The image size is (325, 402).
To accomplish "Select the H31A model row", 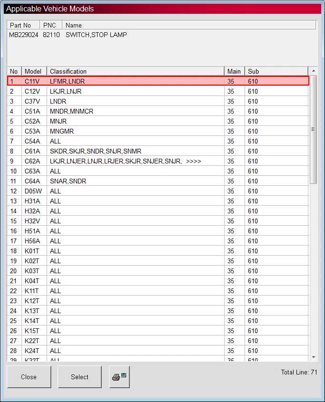I will pyautogui.click(x=158, y=201).
